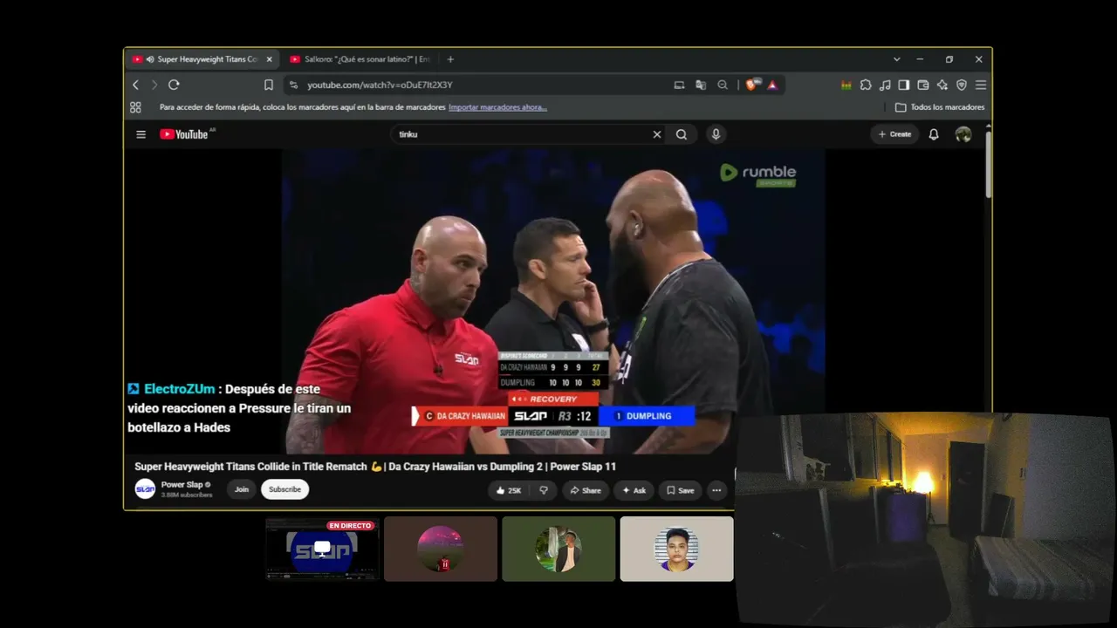Open the bookmarks bar apps grid icon
Image resolution: width=1117 pixels, height=628 pixels.
[x=135, y=107]
